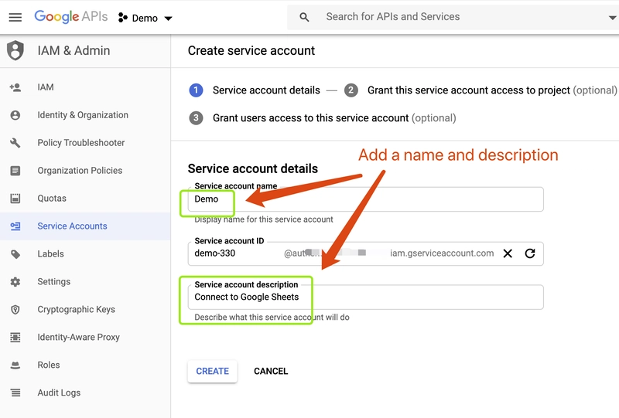This screenshot has height=418, width=619.
Task: Open the Audit Logs page
Action: click(59, 393)
